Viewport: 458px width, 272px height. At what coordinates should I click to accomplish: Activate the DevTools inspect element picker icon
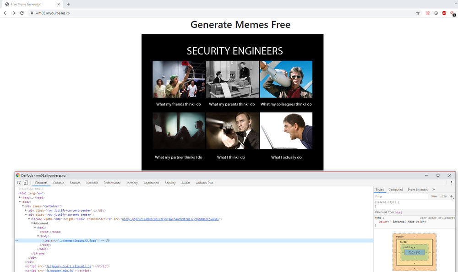pyautogui.click(x=19, y=183)
